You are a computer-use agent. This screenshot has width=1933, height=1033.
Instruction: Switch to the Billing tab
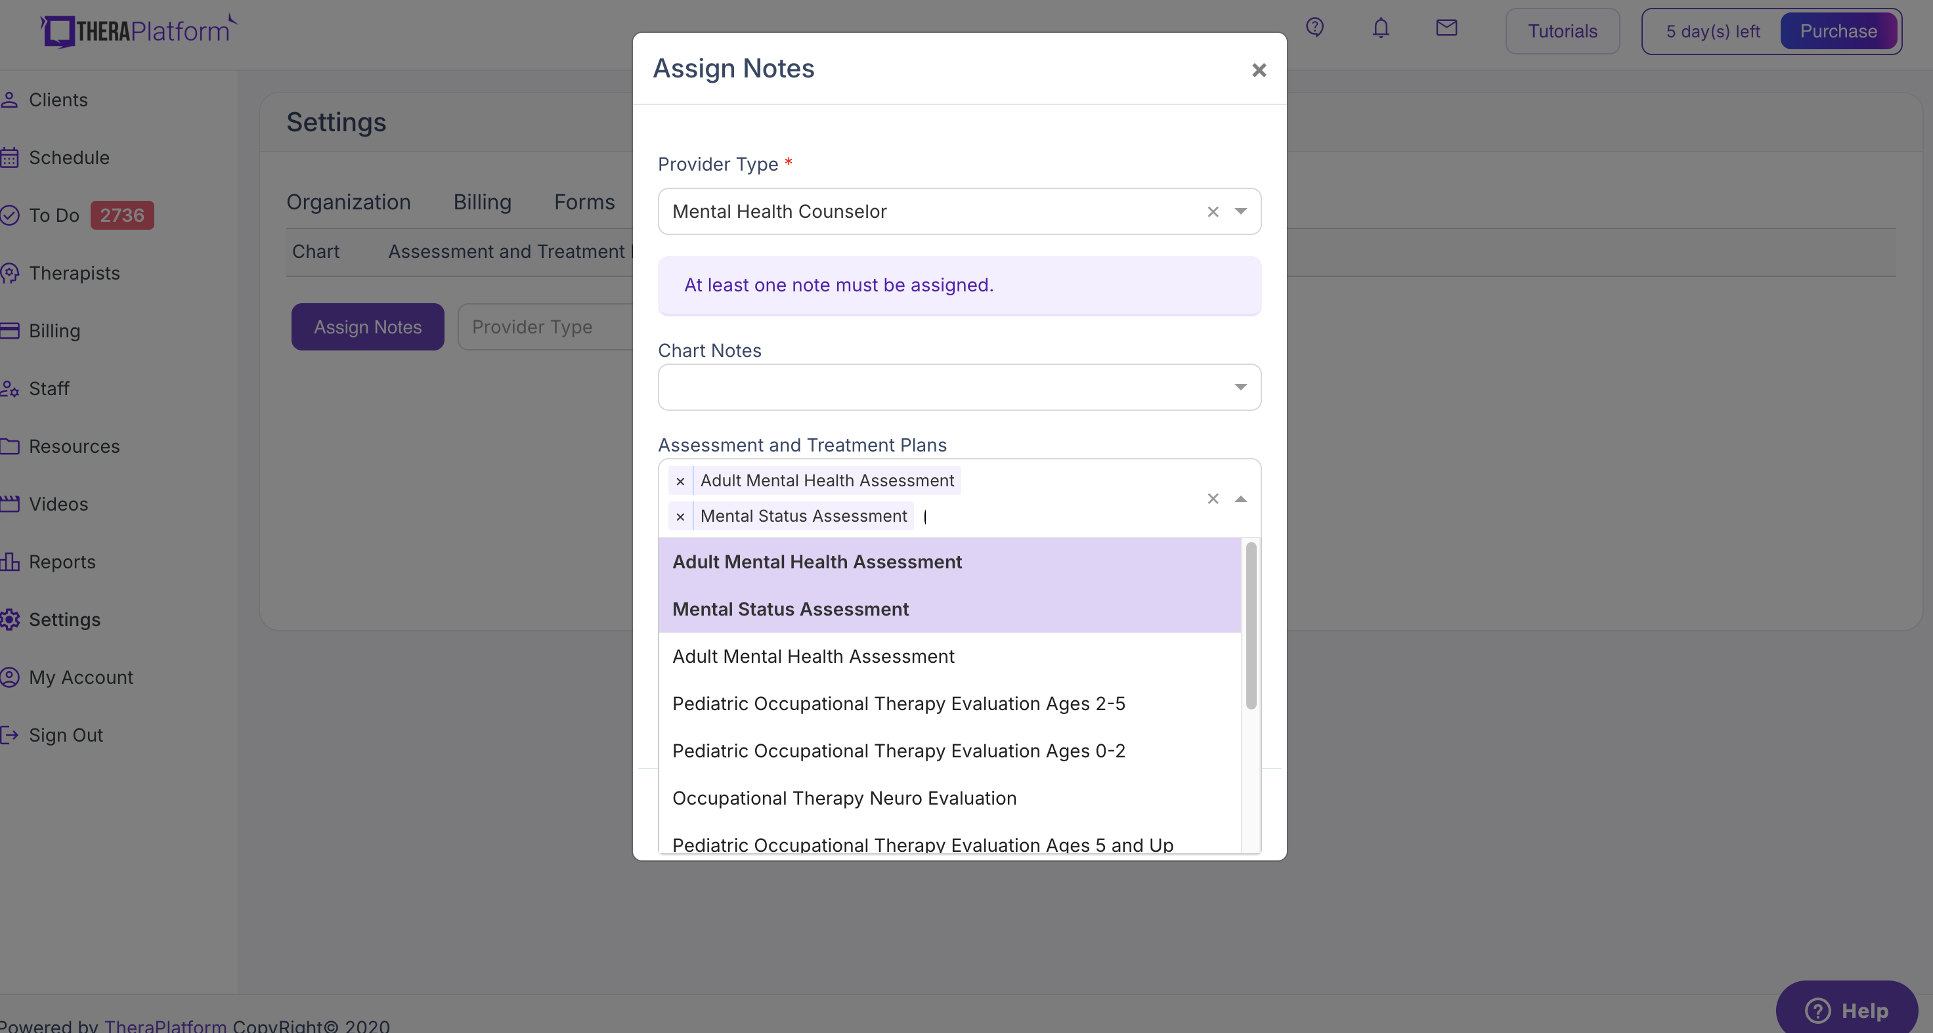(x=482, y=201)
